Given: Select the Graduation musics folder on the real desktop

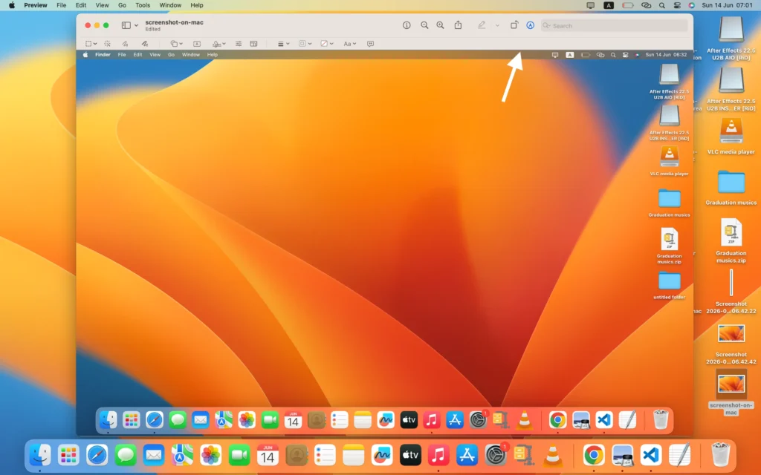Looking at the screenshot, I should (x=731, y=183).
